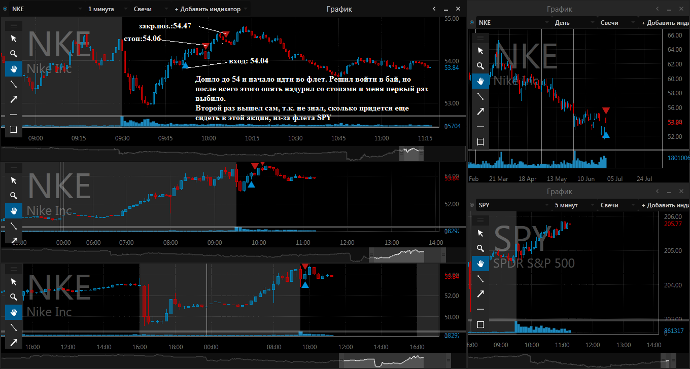
Task: Open '+ Добавить индикатор' dropdown in NKE 1-minute chart
Action: (x=211, y=9)
